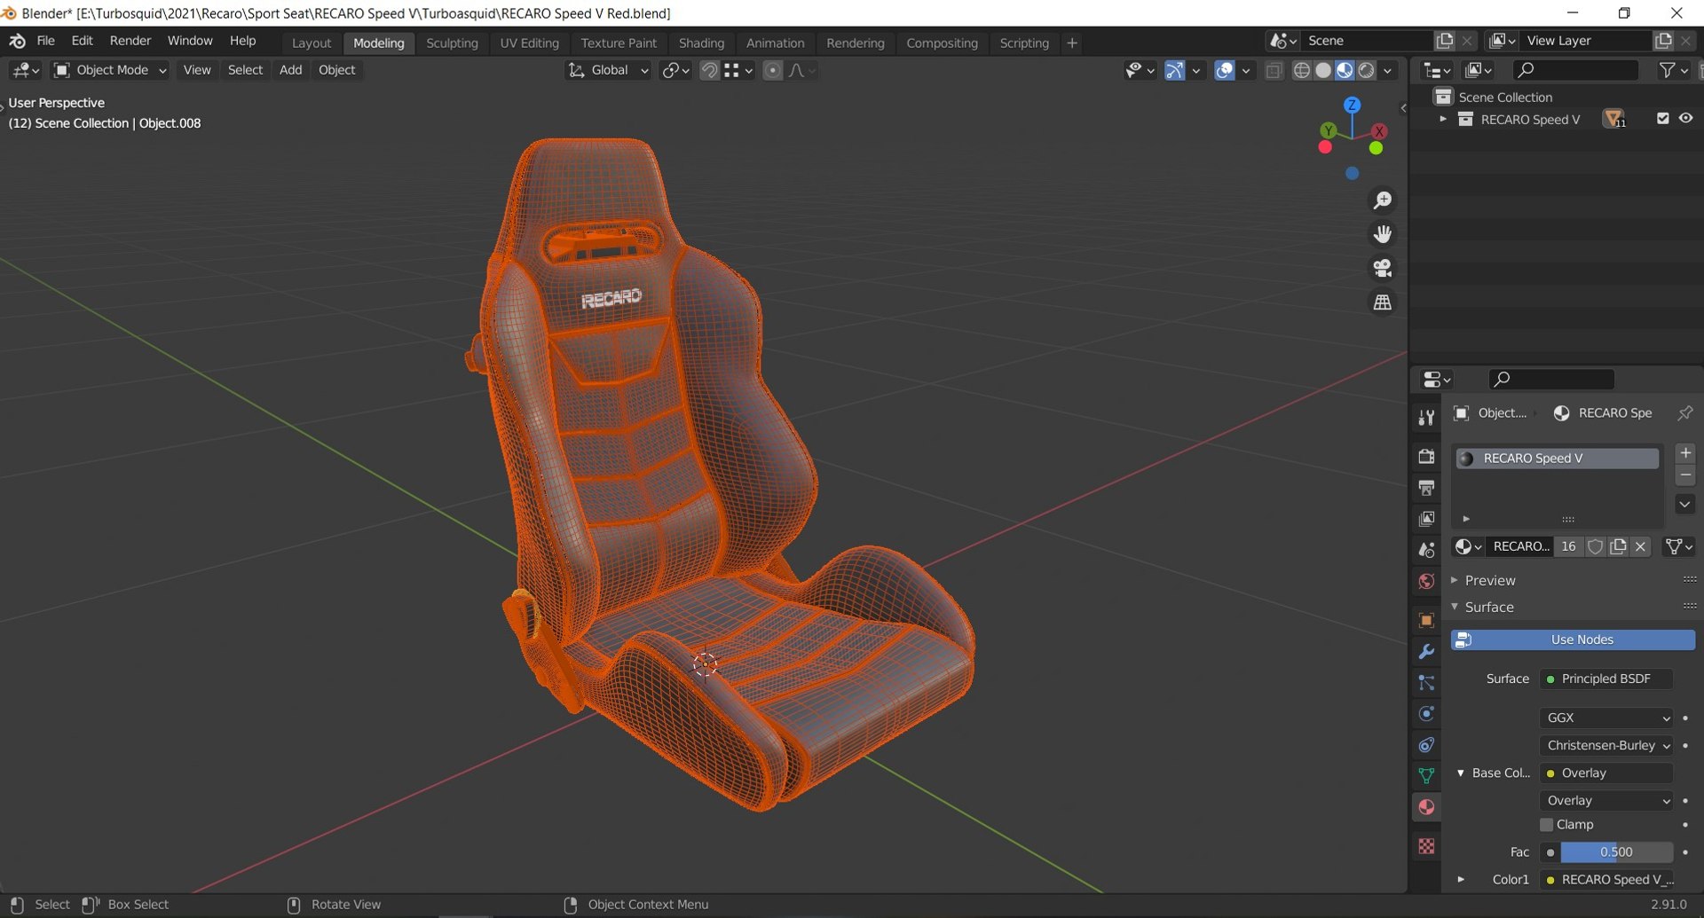Switch to the Sculpting workspace tab

pos(452,43)
